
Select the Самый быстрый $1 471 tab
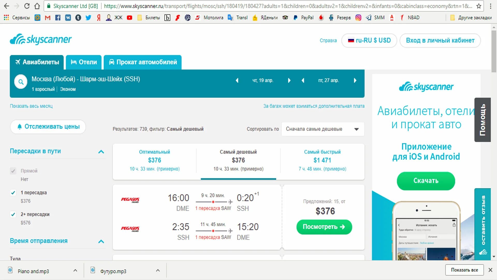(322, 160)
